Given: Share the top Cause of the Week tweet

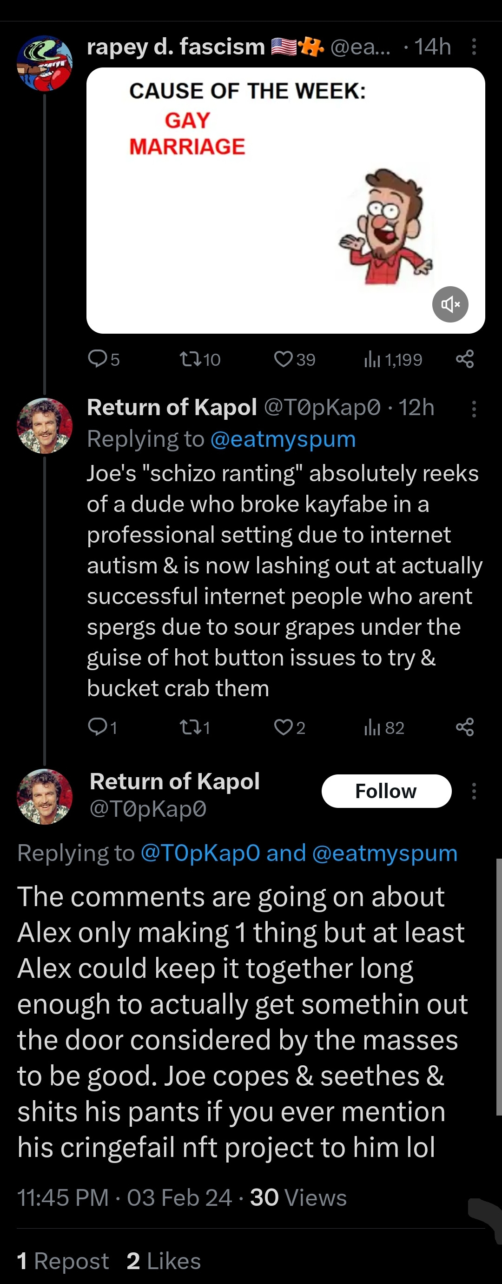Looking at the screenshot, I should tap(465, 359).
